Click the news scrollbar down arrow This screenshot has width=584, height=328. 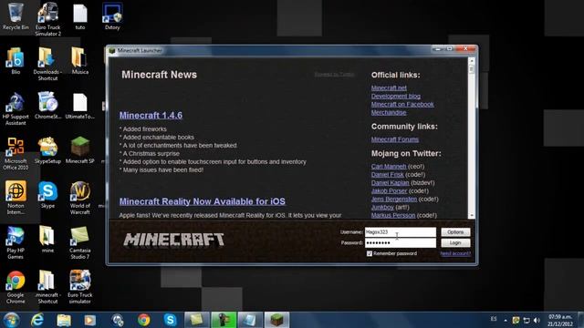pyautogui.click(x=472, y=215)
